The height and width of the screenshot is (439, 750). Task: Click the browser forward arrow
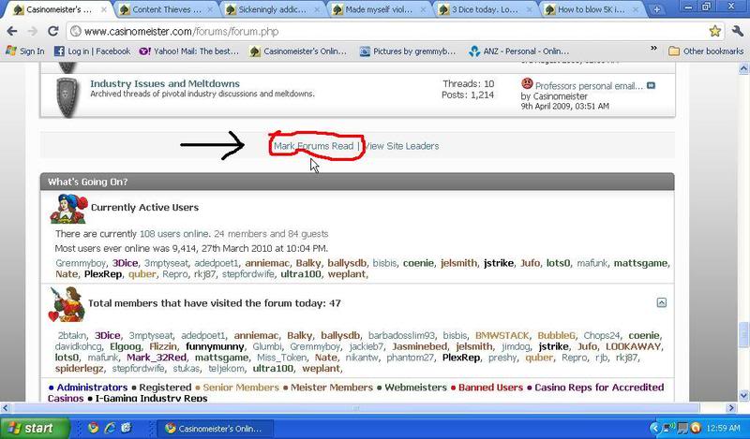(x=33, y=32)
